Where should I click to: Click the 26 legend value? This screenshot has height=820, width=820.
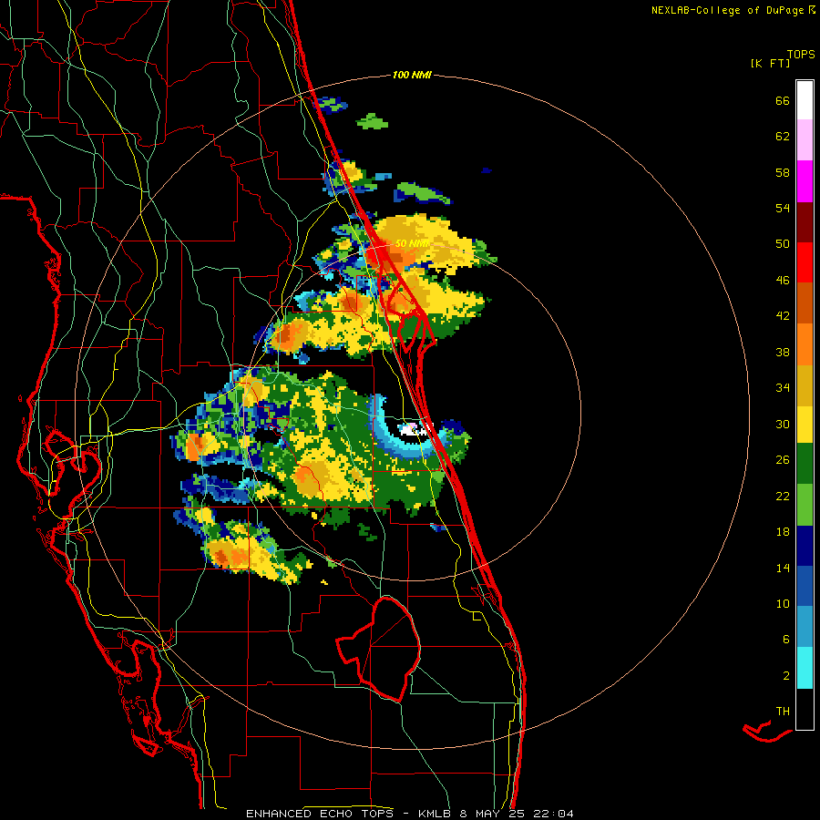(783, 460)
